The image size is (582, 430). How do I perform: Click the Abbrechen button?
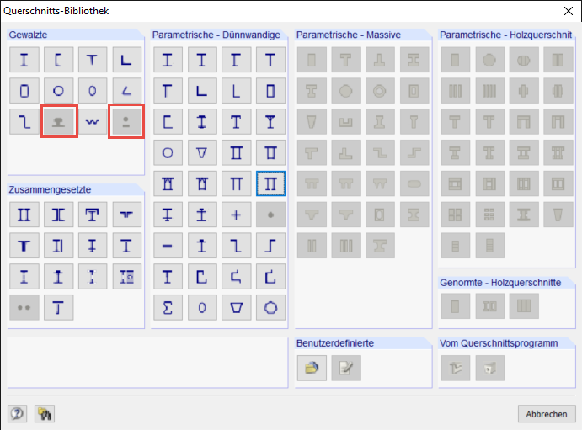547,414
